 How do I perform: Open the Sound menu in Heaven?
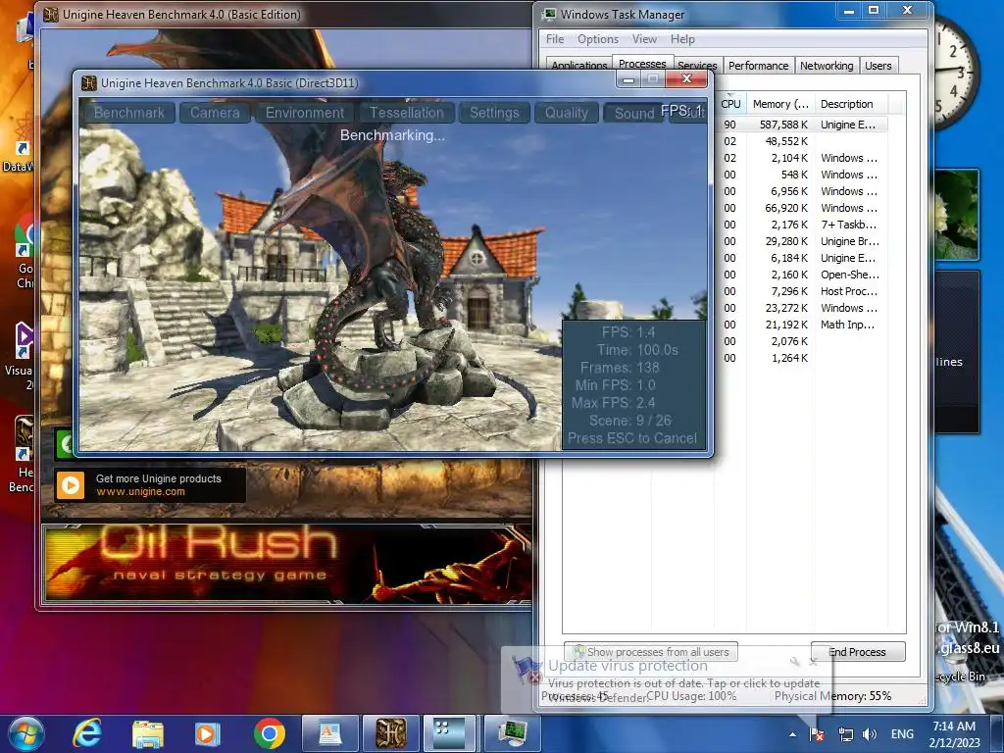634,113
